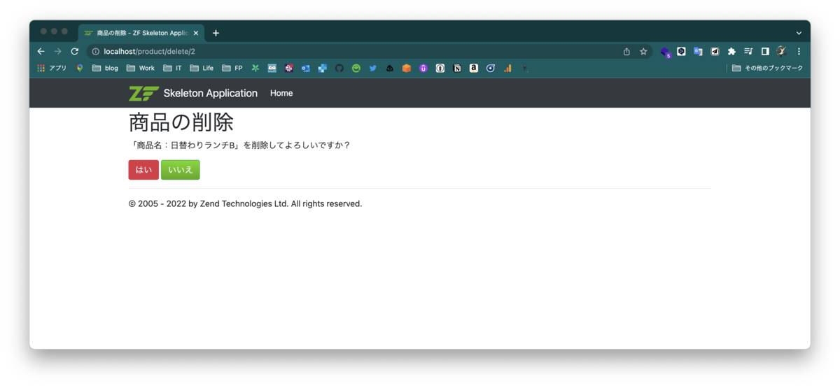Image resolution: width=840 pixels, height=388 pixels.
Task: Open the Outlook bookmark
Action: (x=306, y=68)
